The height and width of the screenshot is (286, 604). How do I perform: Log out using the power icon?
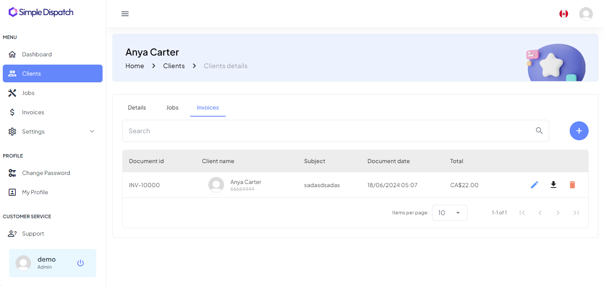[80, 263]
